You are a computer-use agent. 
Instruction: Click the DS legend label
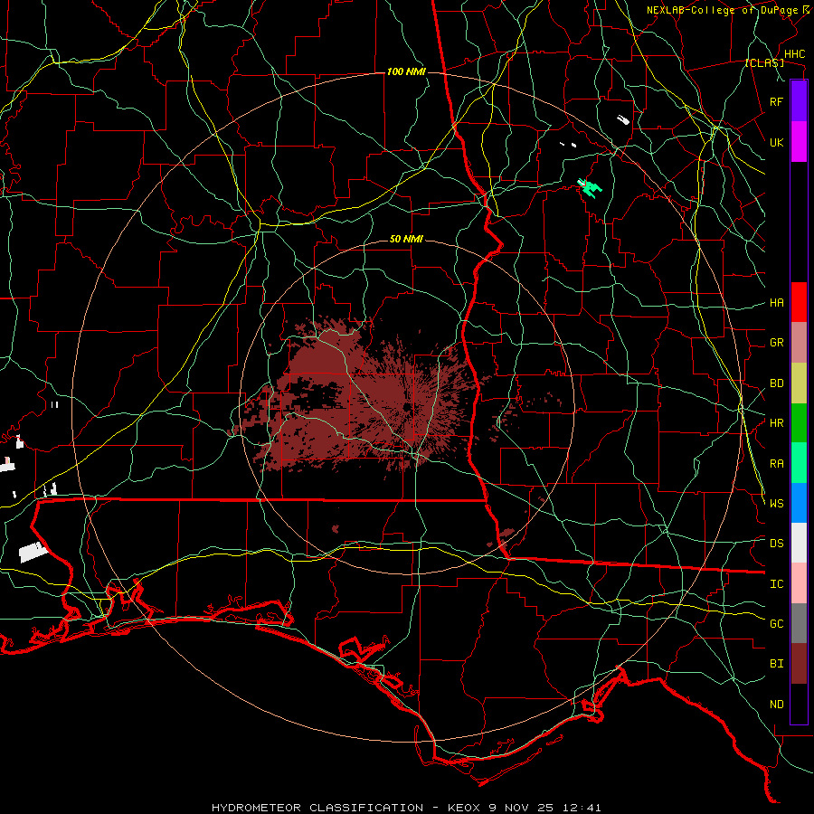coord(777,543)
